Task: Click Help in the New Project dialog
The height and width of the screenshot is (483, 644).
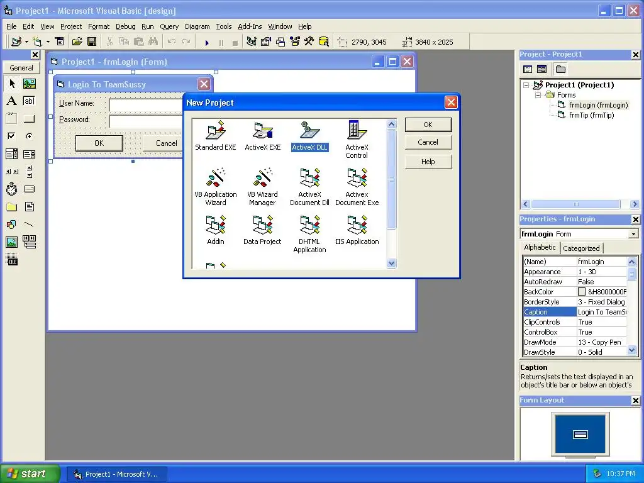Action: (x=428, y=162)
